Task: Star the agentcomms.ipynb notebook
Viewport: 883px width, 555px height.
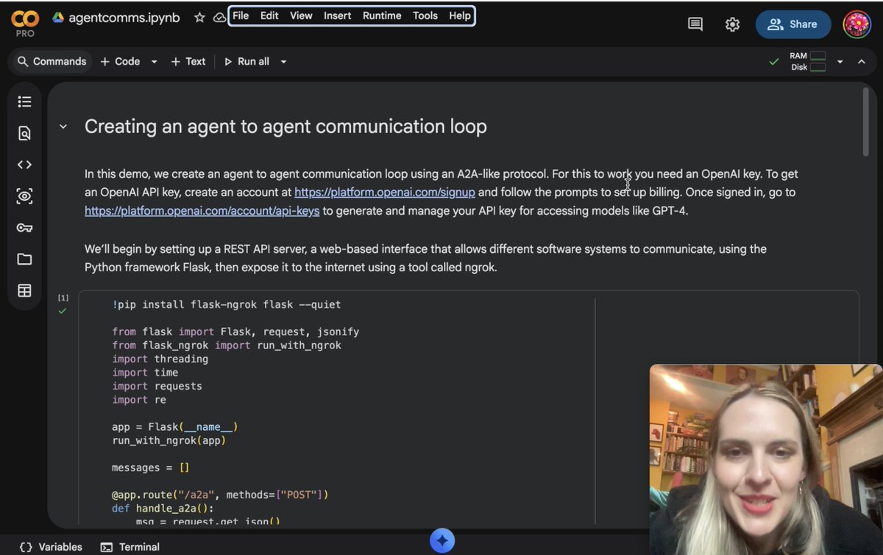Action: [199, 18]
